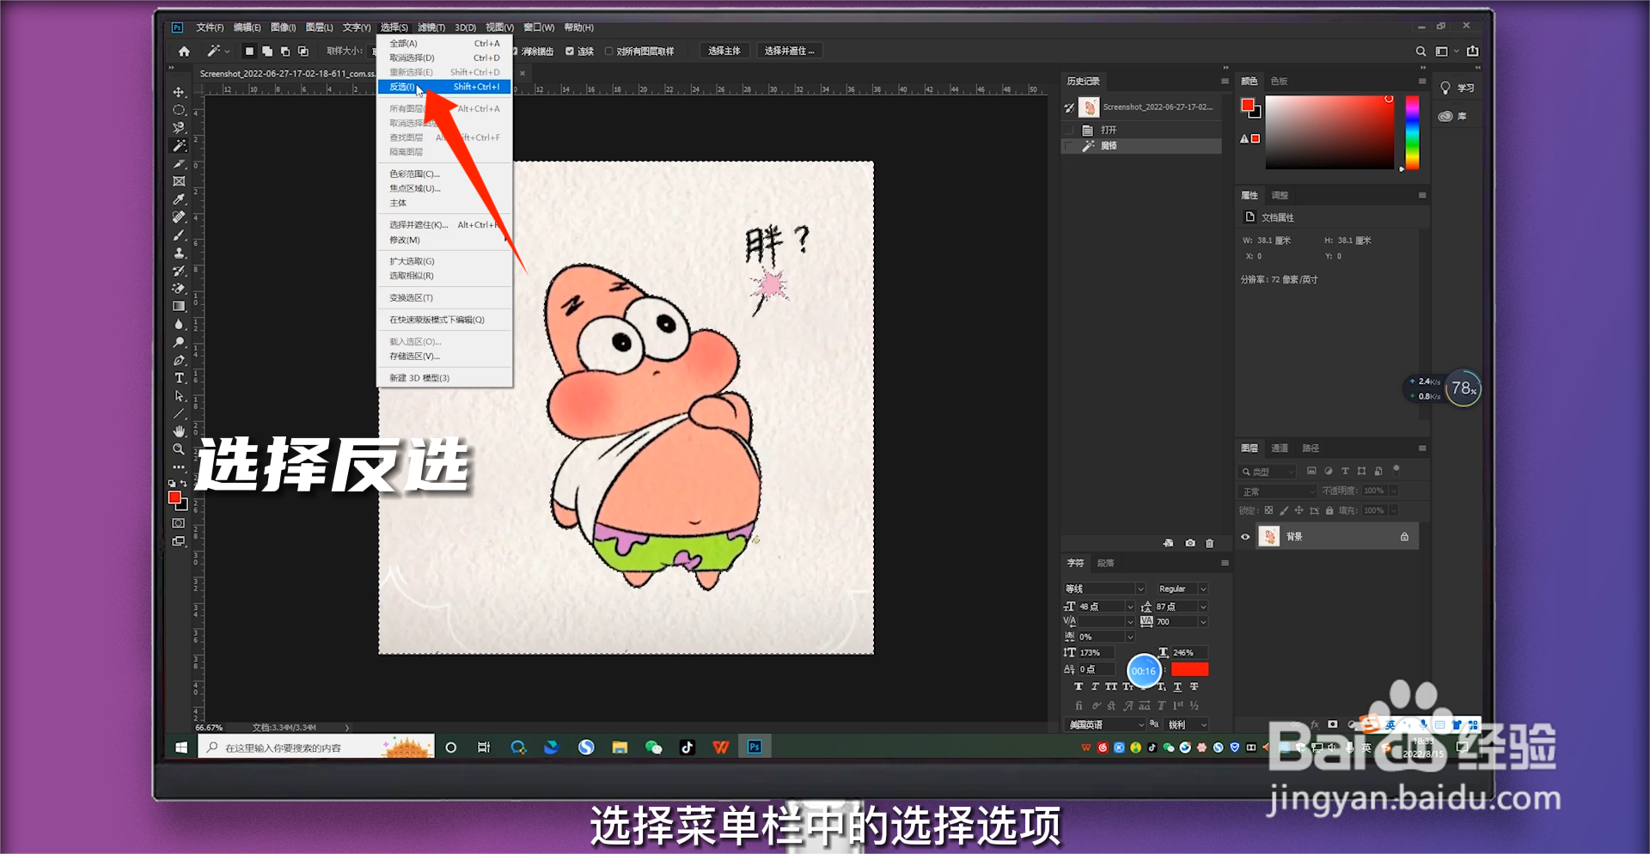
Task: Set history brush source for 魔棒
Action: coord(1070,146)
